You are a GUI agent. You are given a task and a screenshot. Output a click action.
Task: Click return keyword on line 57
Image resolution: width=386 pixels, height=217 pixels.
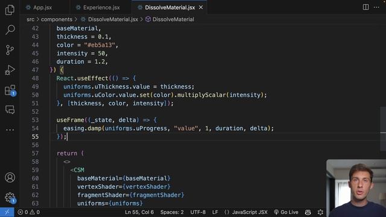tap(67, 153)
